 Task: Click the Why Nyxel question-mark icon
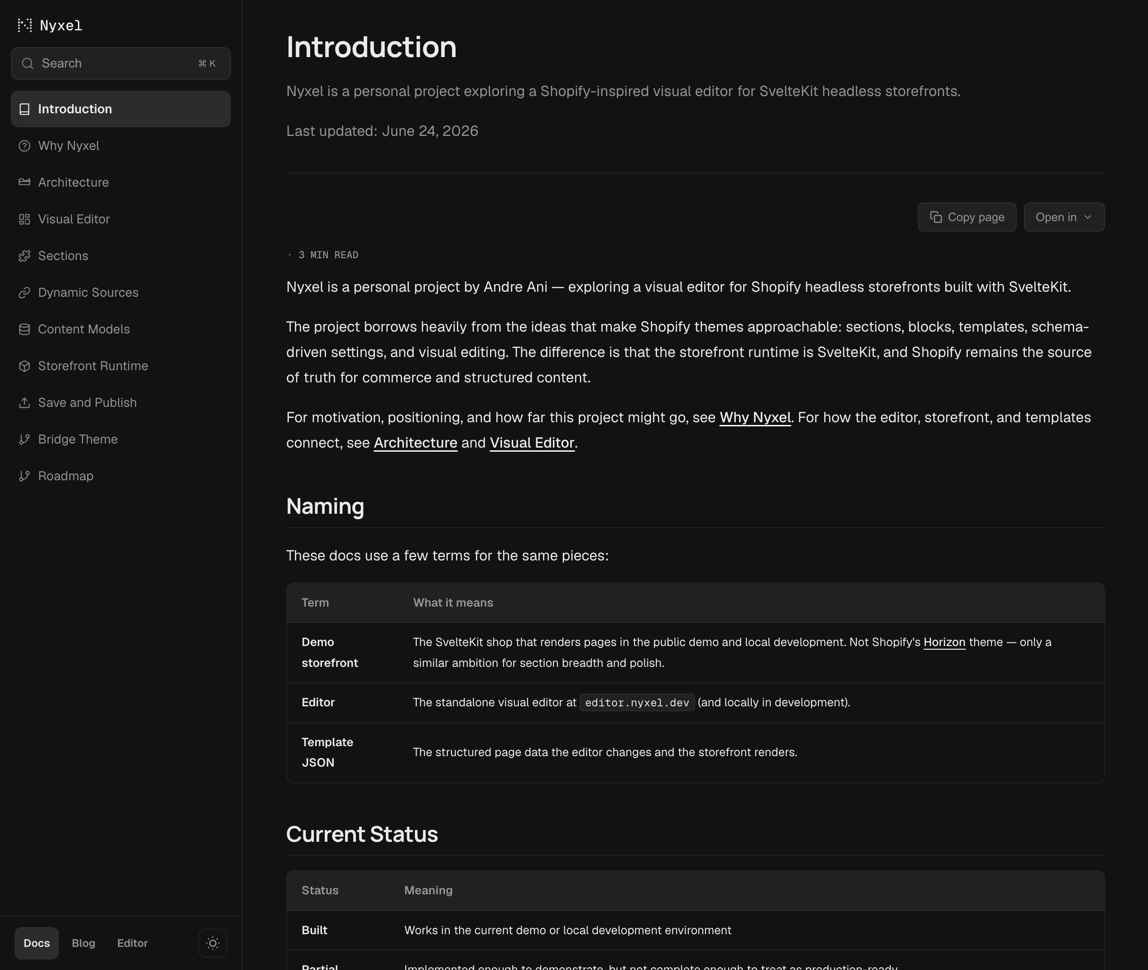coord(24,146)
